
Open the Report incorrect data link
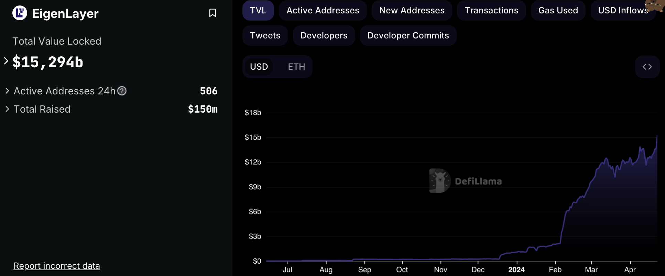coord(57,266)
